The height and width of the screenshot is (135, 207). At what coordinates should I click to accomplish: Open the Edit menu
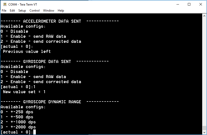point(12,11)
